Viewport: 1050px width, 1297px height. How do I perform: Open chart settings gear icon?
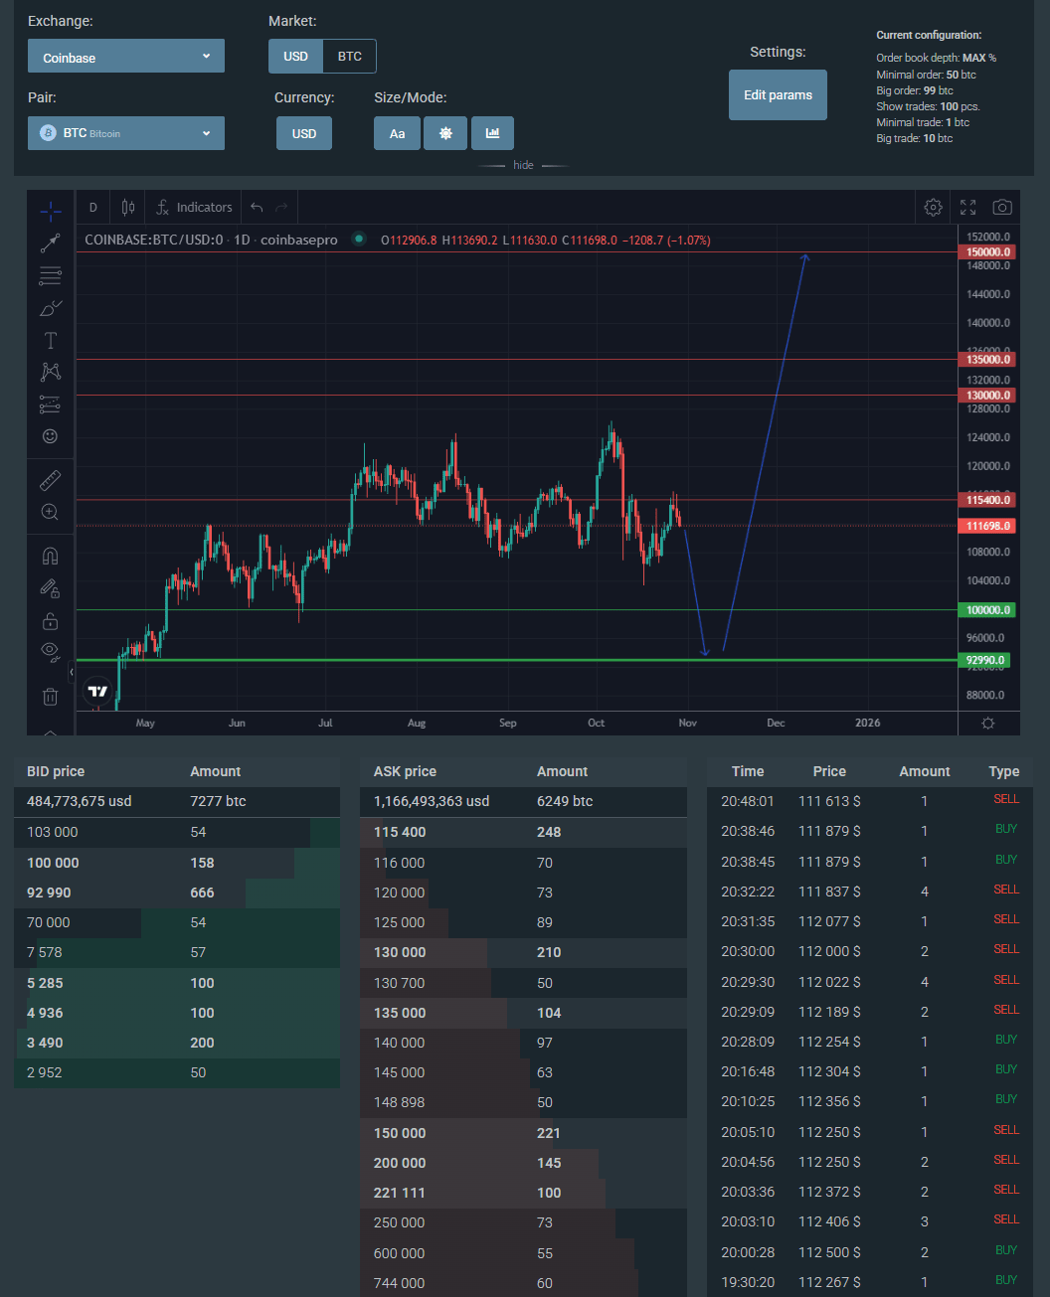point(933,207)
